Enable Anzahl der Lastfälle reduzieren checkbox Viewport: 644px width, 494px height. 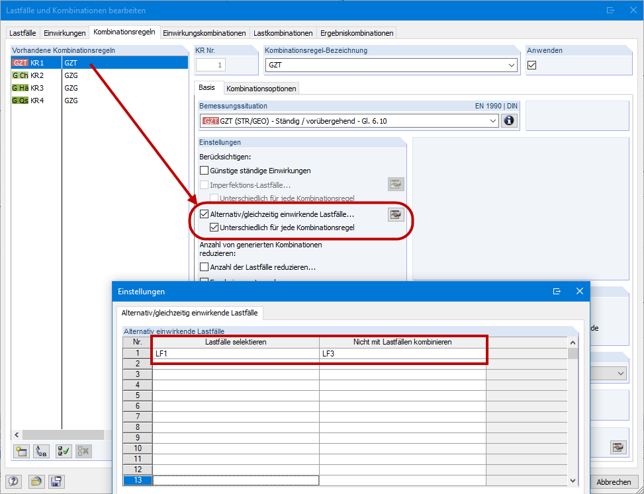click(204, 267)
